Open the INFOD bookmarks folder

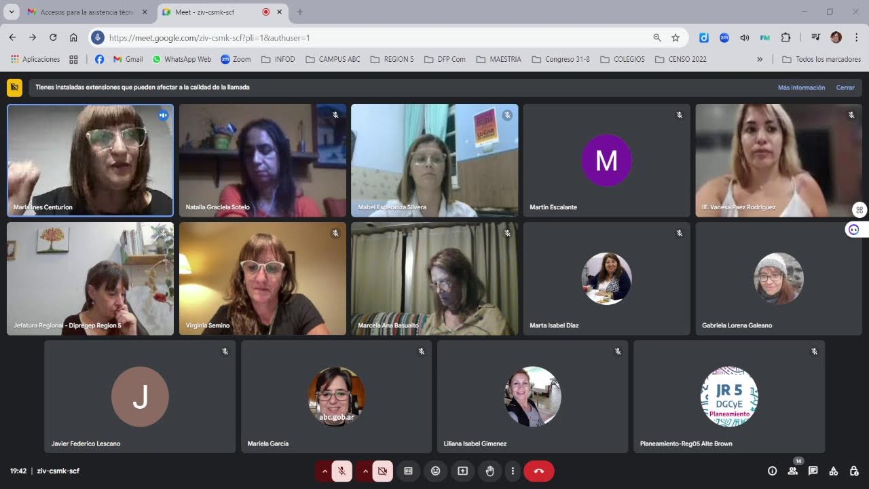click(278, 59)
